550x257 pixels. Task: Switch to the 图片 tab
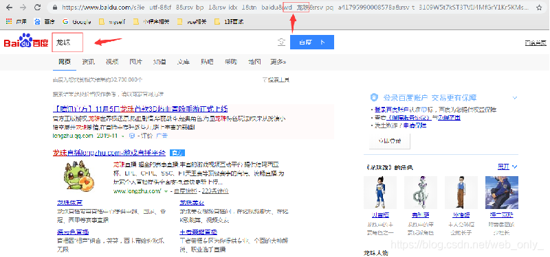coord(135,62)
